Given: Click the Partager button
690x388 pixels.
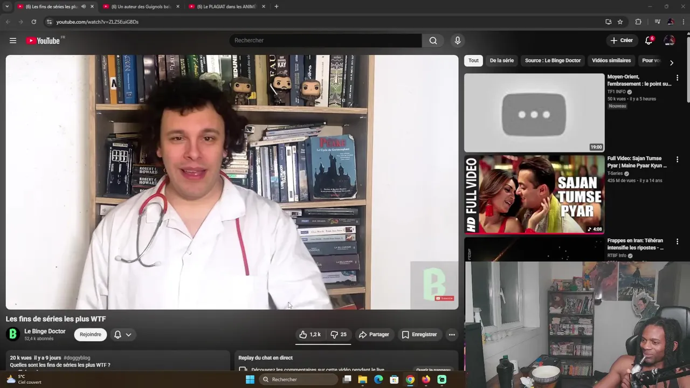Looking at the screenshot, I should [x=374, y=335].
